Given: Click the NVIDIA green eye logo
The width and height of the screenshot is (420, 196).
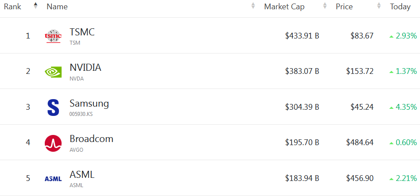Looking at the screenshot, I should click(x=53, y=72).
